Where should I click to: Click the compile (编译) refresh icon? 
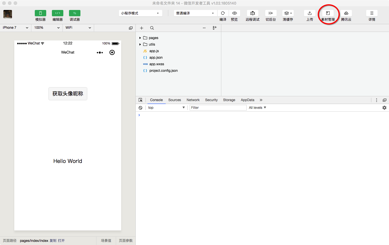(223, 13)
